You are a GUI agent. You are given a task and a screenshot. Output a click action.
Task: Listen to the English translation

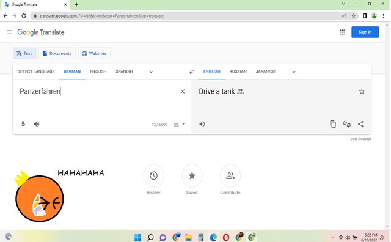(202, 124)
